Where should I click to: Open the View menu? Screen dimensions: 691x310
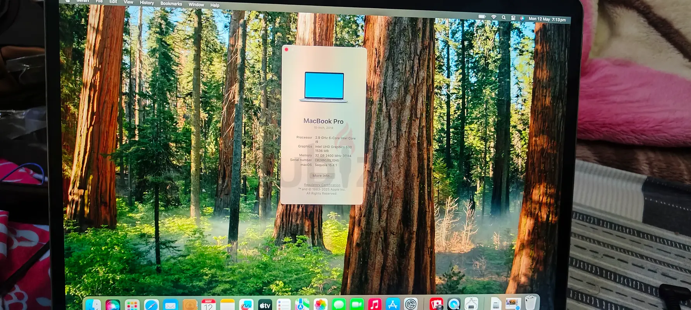pyautogui.click(x=129, y=2)
